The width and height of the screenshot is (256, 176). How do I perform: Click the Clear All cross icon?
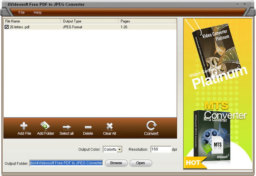click(110, 126)
